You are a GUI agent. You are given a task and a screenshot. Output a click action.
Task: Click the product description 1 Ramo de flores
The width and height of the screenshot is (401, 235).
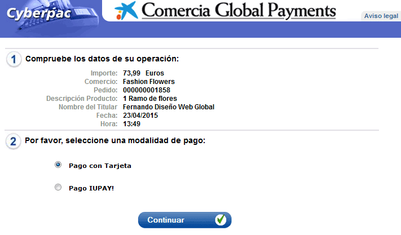pos(149,99)
